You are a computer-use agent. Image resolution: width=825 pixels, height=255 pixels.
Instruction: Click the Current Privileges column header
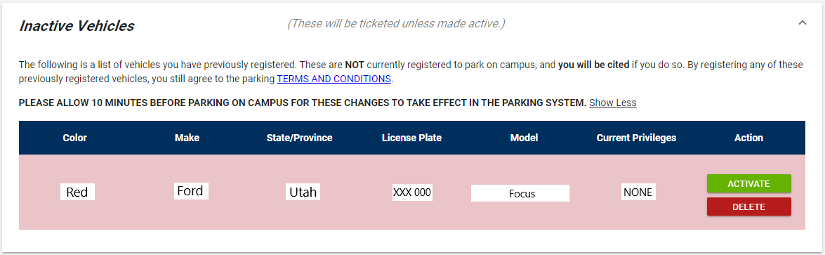click(x=636, y=138)
